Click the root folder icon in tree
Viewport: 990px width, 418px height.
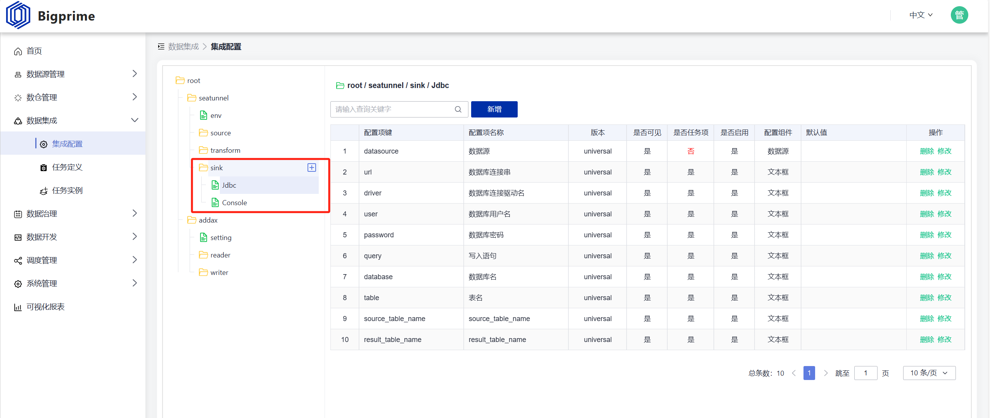point(180,80)
